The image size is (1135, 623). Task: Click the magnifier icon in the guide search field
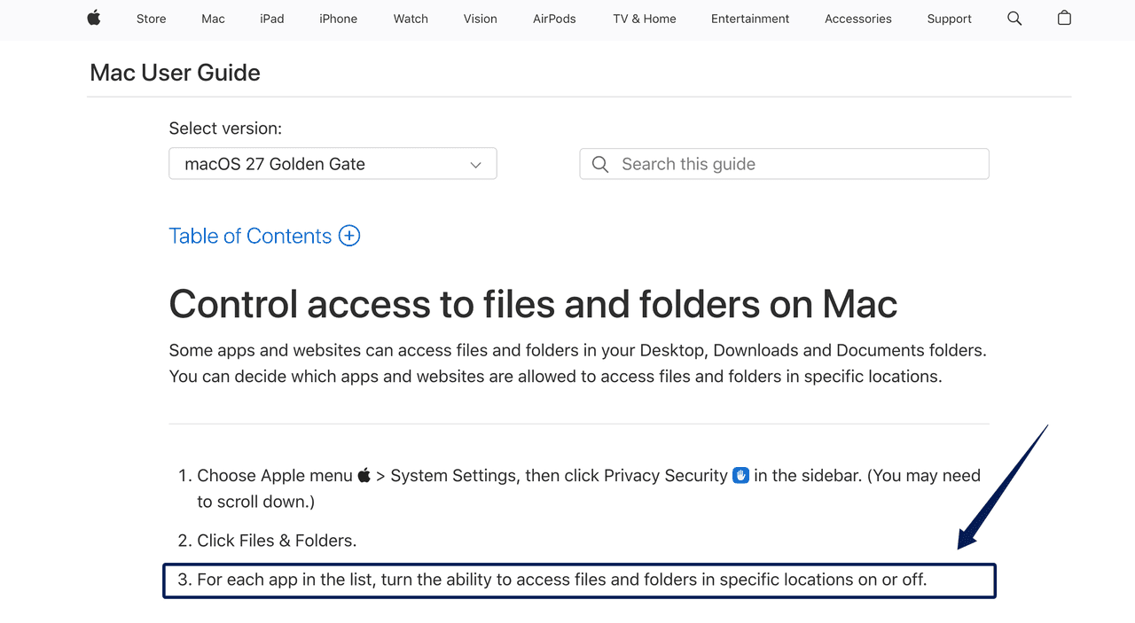tap(600, 164)
